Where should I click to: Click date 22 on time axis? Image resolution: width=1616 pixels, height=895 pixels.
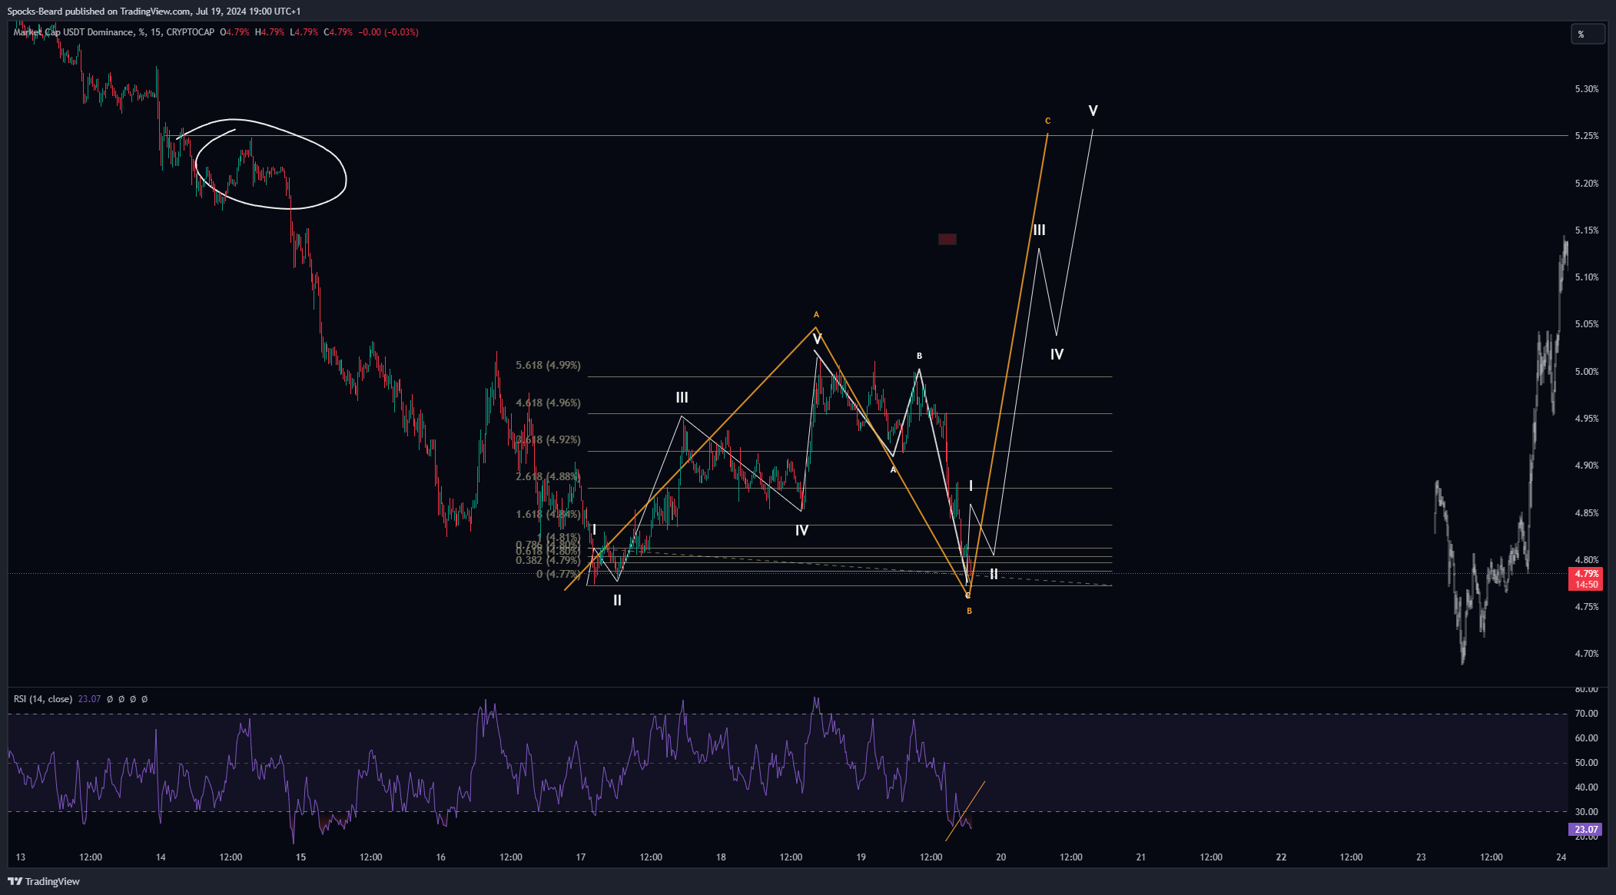pos(1281,857)
